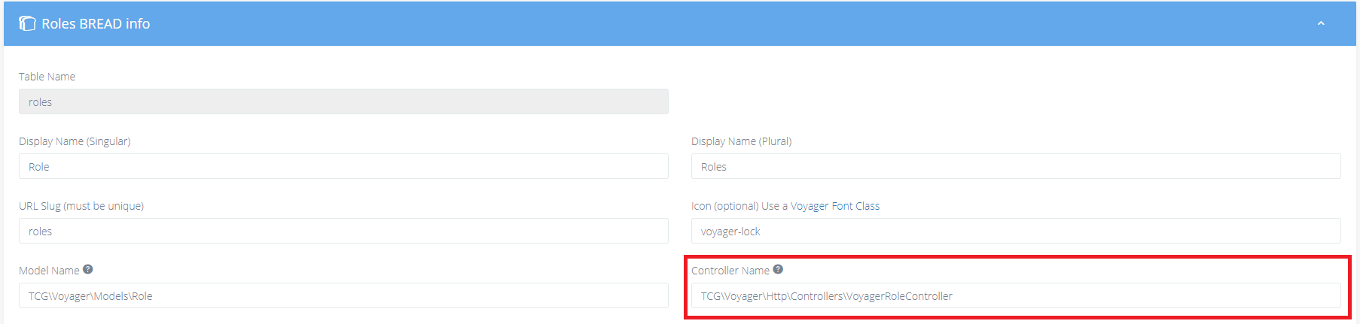Screen dimensions: 1360x324
Task: Click the Table Name label
Action: click(47, 77)
